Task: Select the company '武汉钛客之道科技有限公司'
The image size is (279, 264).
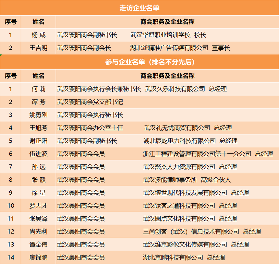Action: click(179, 206)
